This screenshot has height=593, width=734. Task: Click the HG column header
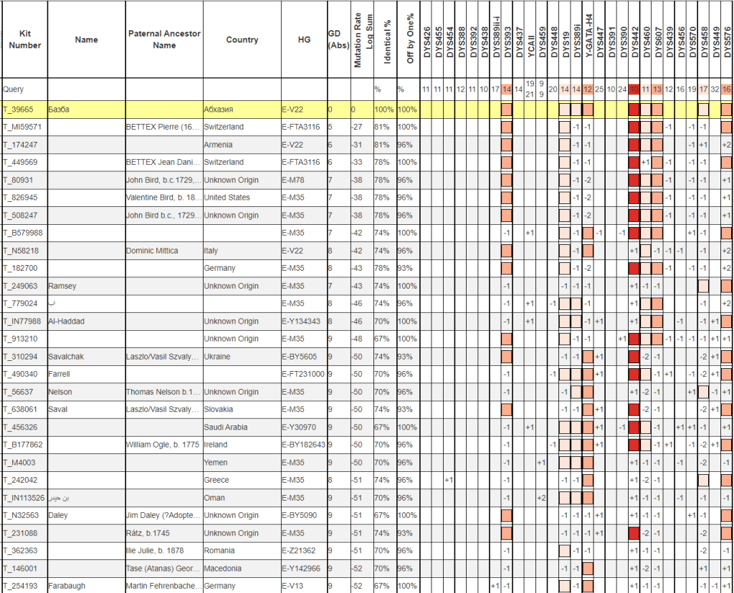(x=304, y=39)
